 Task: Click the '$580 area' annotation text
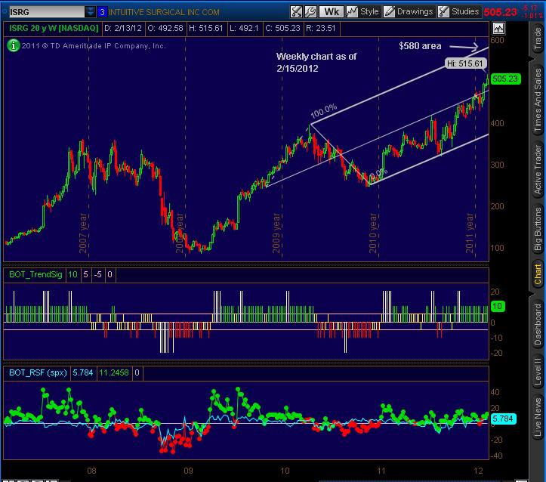pos(420,46)
